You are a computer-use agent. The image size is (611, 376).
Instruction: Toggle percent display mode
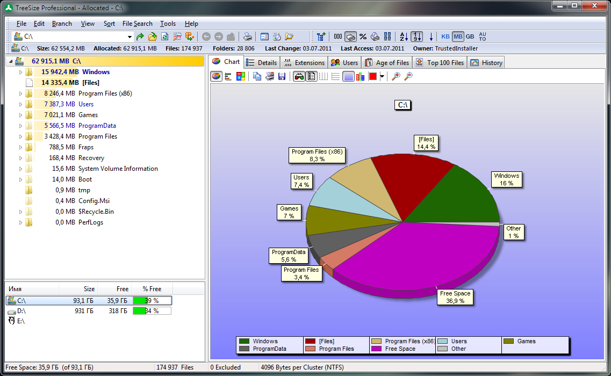363,37
